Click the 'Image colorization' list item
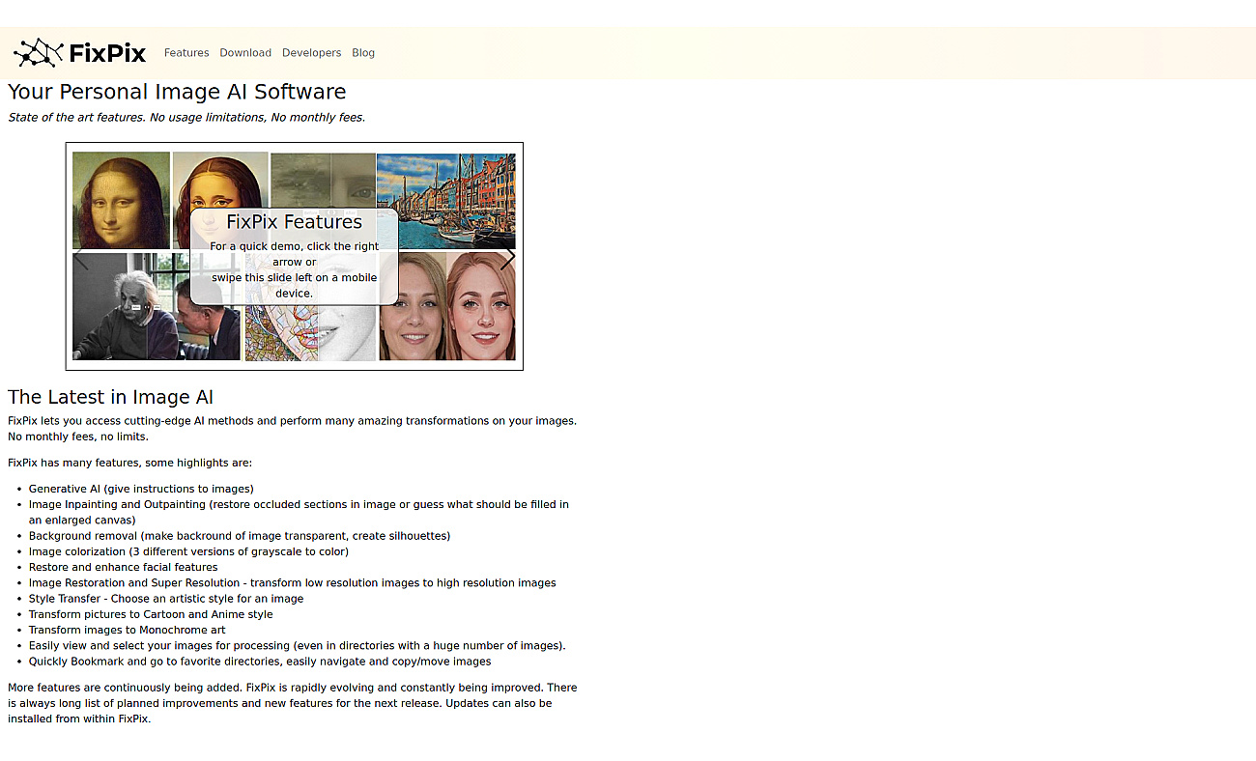The width and height of the screenshot is (1256, 761). [188, 551]
